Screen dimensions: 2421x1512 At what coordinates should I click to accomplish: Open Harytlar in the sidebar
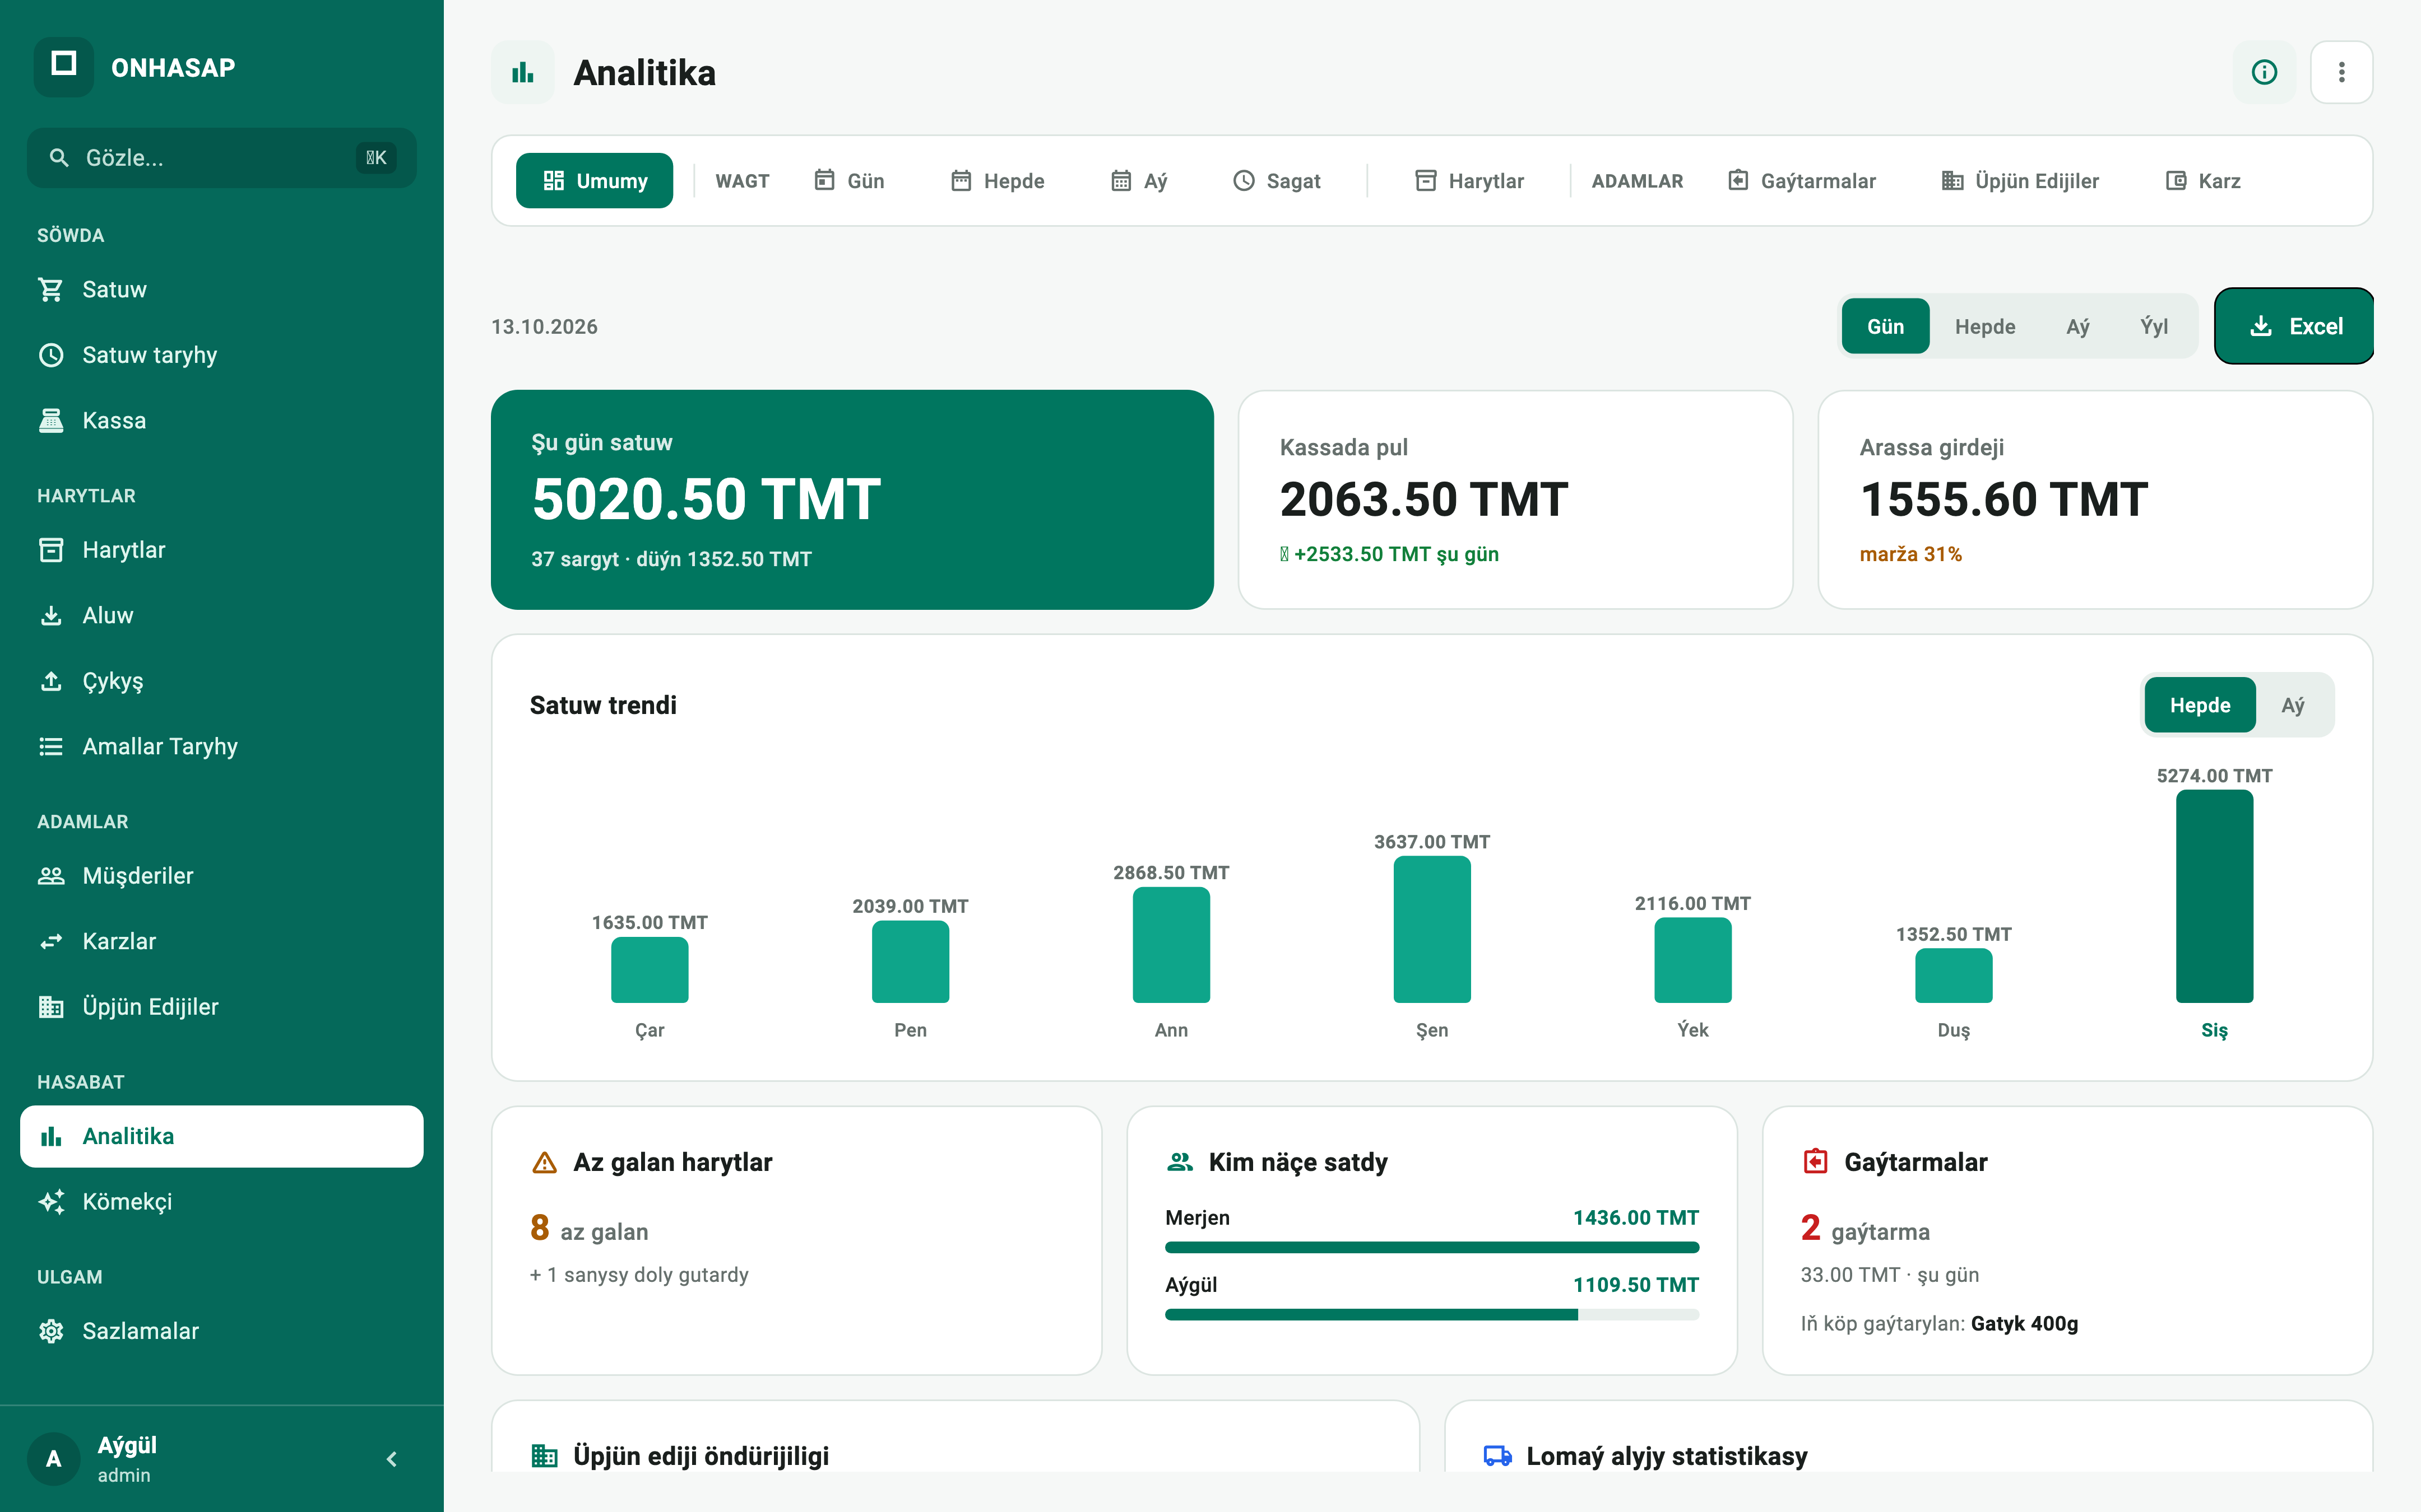(x=221, y=550)
